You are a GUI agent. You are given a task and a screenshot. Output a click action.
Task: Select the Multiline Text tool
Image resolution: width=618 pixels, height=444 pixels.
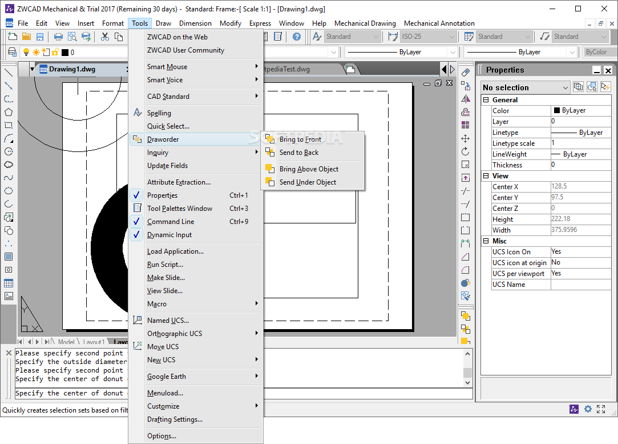pyautogui.click(x=9, y=296)
